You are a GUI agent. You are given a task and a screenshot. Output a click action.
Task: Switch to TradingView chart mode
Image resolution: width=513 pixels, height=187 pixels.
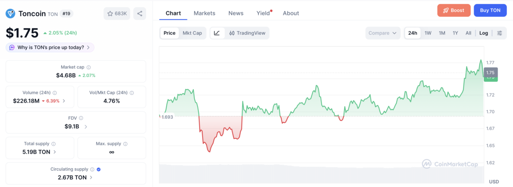point(247,33)
